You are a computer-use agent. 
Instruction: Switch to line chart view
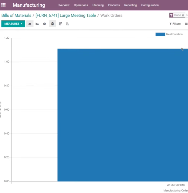click(37, 24)
